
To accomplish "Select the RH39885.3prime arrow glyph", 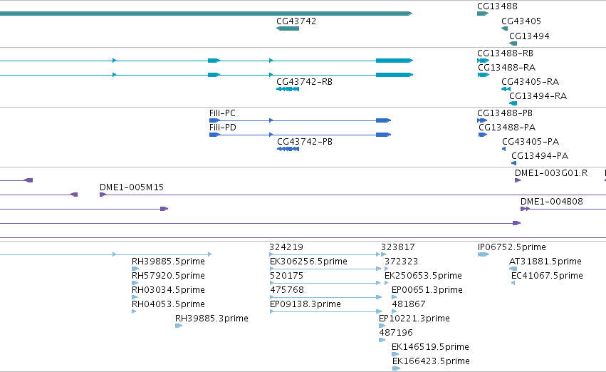I will pos(179,326).
